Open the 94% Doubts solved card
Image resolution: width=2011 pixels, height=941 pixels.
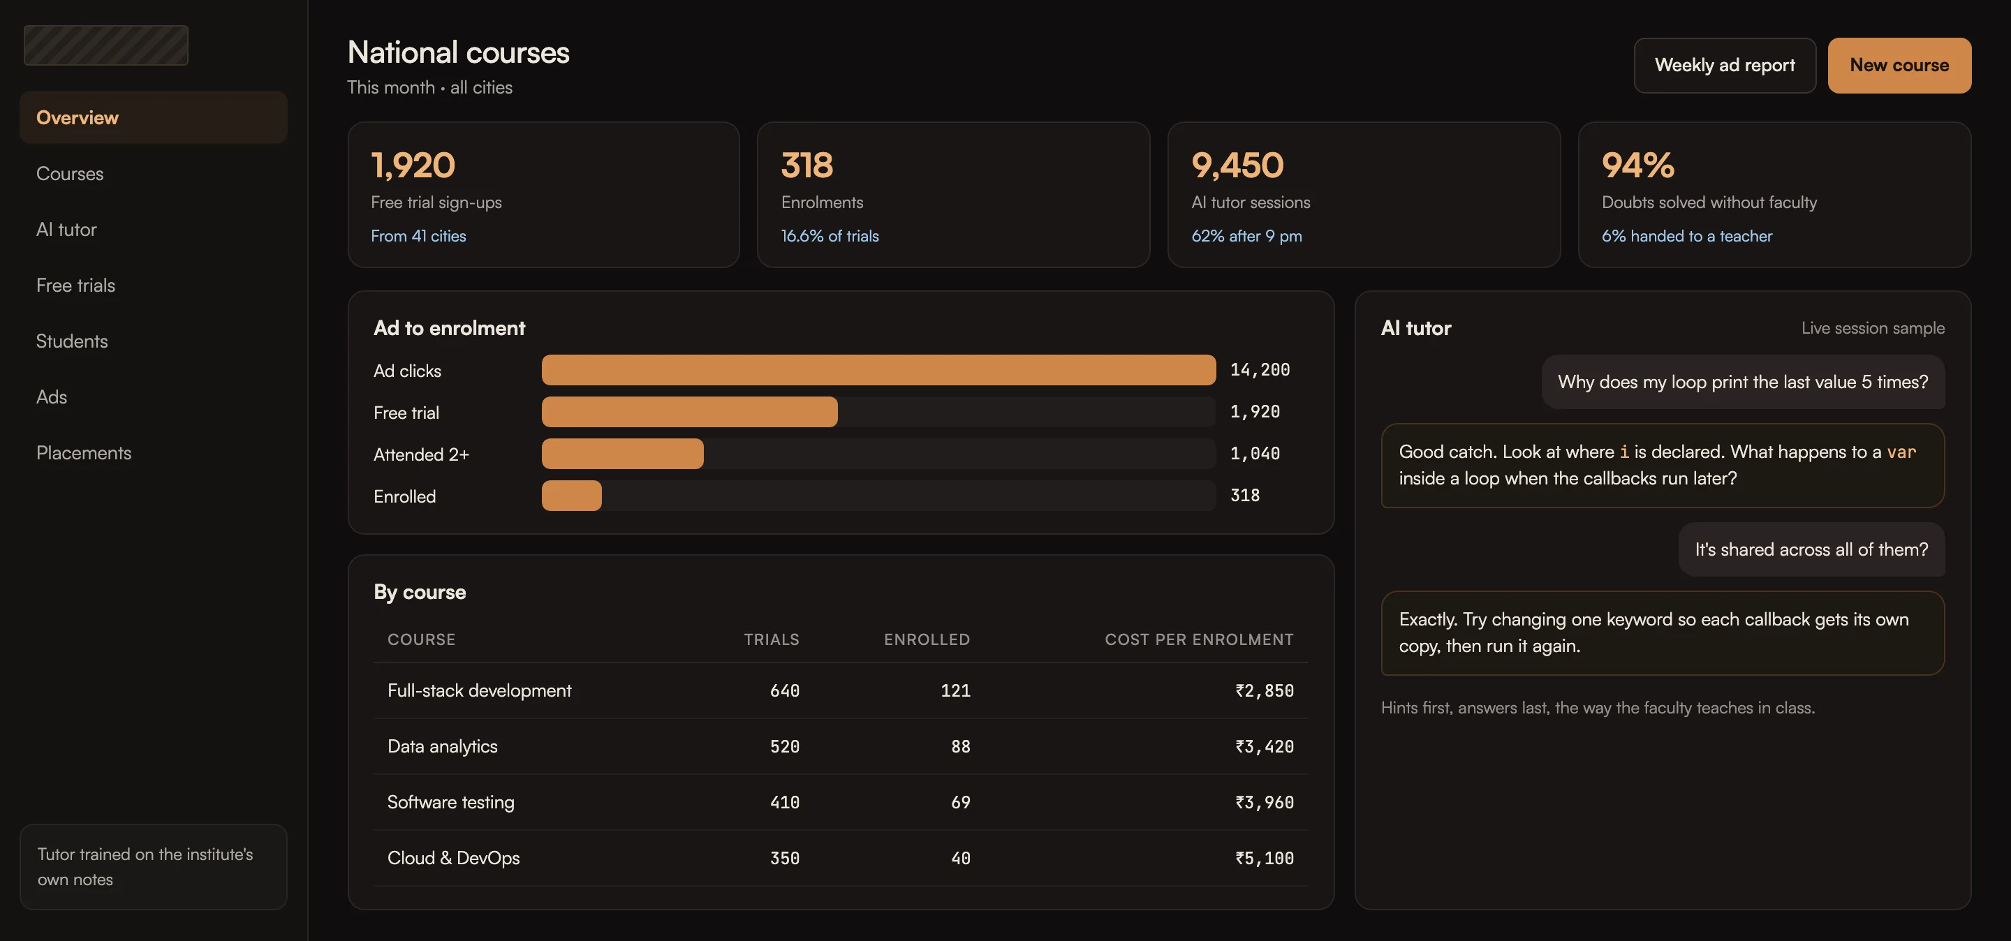[x=1774, y=194]
